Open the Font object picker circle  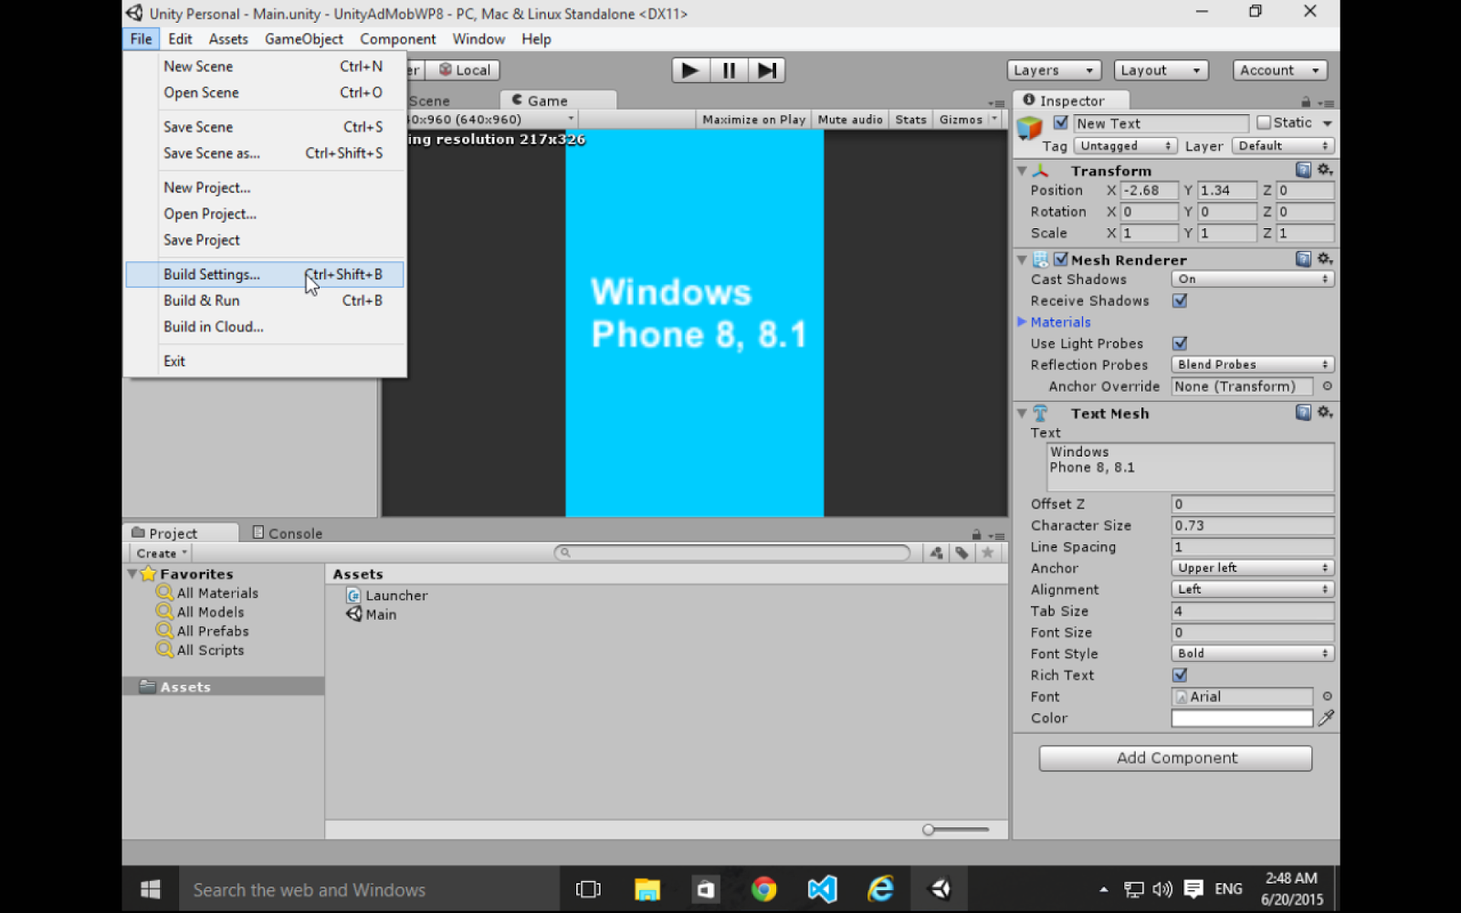(1327, 697)
